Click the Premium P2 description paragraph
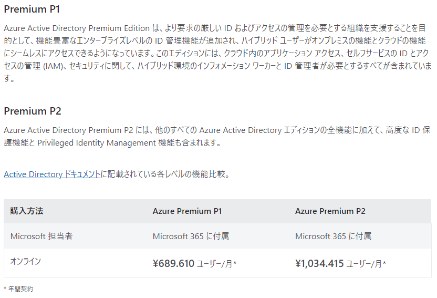 [217, 136]
